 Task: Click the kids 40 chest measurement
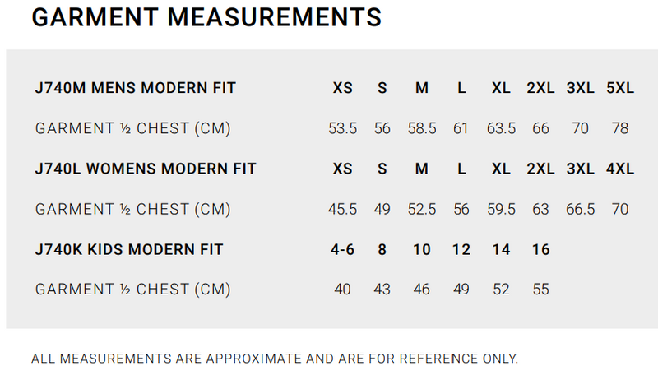point(342,290)
